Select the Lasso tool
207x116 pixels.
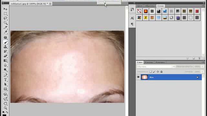coord(5,18)
